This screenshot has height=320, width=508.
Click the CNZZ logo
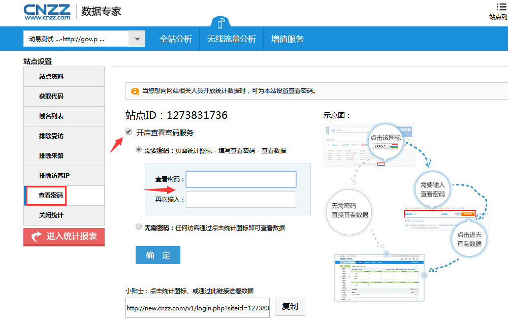tap(47, 11)
